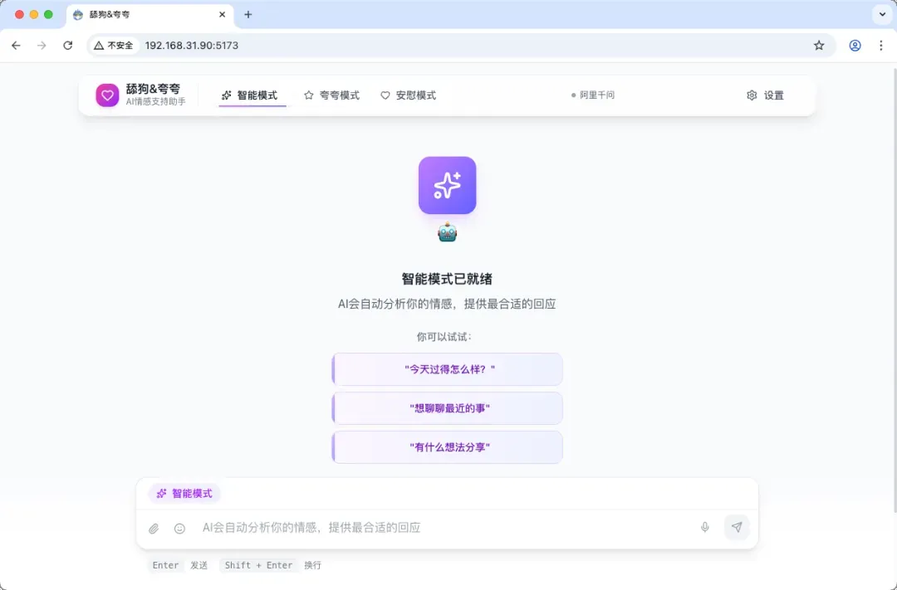The height and width of the screenshot is (590, 897).
Task: Open settings with the gear 设置 button
Action: 765,95
